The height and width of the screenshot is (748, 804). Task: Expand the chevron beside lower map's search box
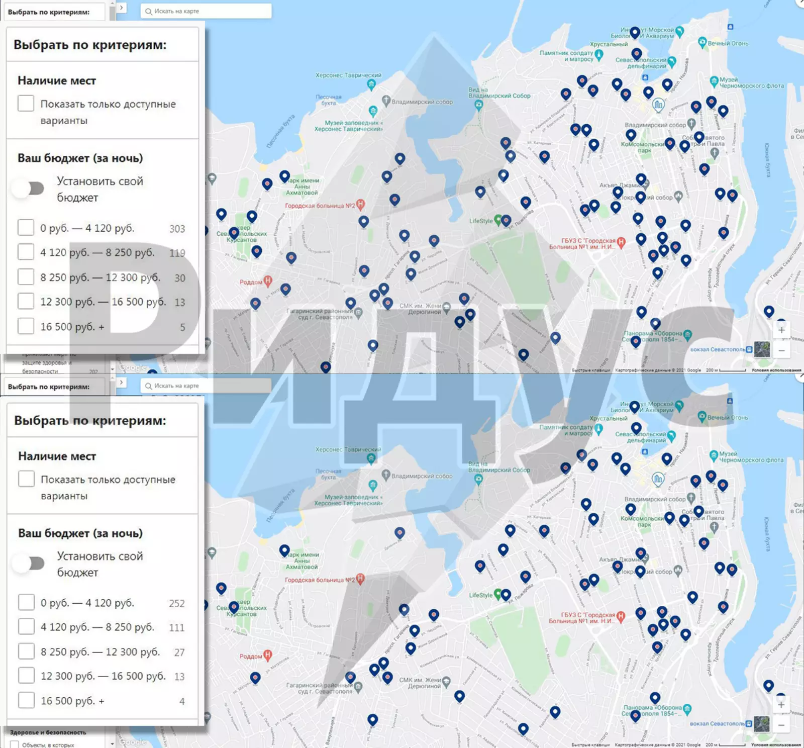point(121,383)
